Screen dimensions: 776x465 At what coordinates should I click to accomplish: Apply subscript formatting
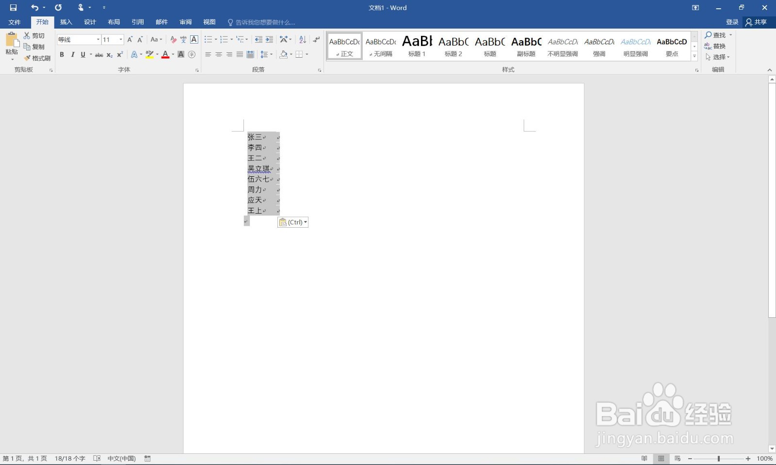110,55
